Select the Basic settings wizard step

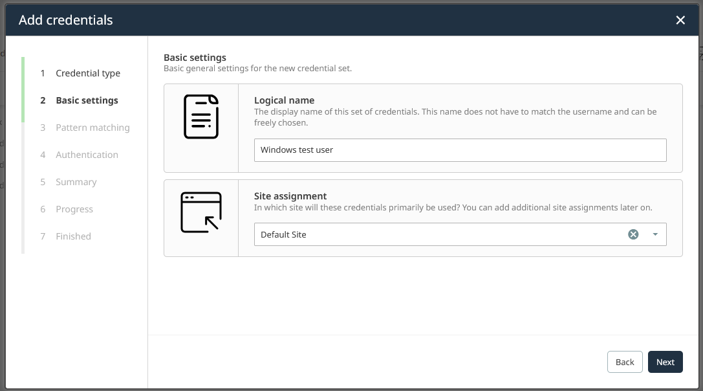[x=87, y=100]
